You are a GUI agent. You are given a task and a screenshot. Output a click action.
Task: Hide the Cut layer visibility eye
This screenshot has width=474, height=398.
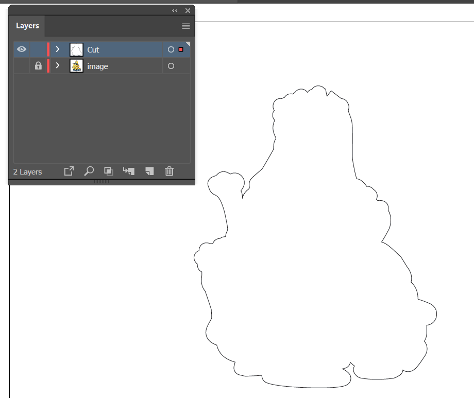[x=21, y=49]
